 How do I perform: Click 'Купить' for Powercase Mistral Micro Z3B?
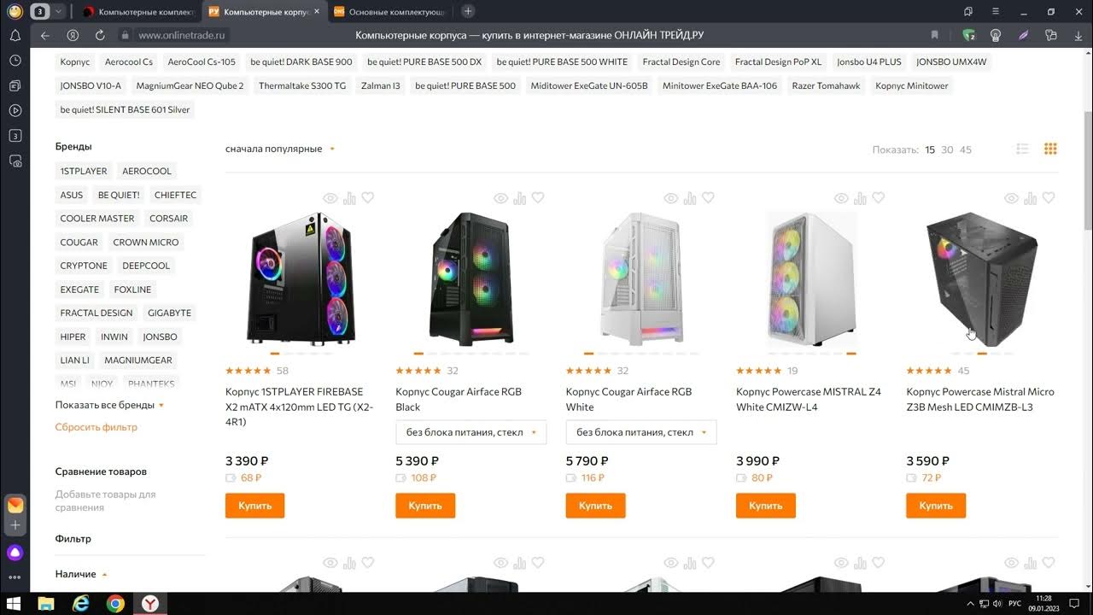[x=936, y=506]
